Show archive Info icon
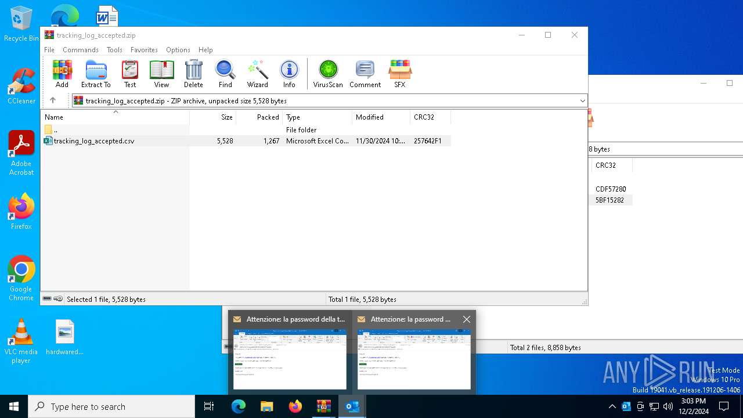743x418 pixels. pyautogui.click(x=289, y=74)
